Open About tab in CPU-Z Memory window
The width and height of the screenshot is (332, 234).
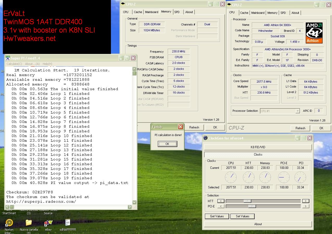click(189, 12)
